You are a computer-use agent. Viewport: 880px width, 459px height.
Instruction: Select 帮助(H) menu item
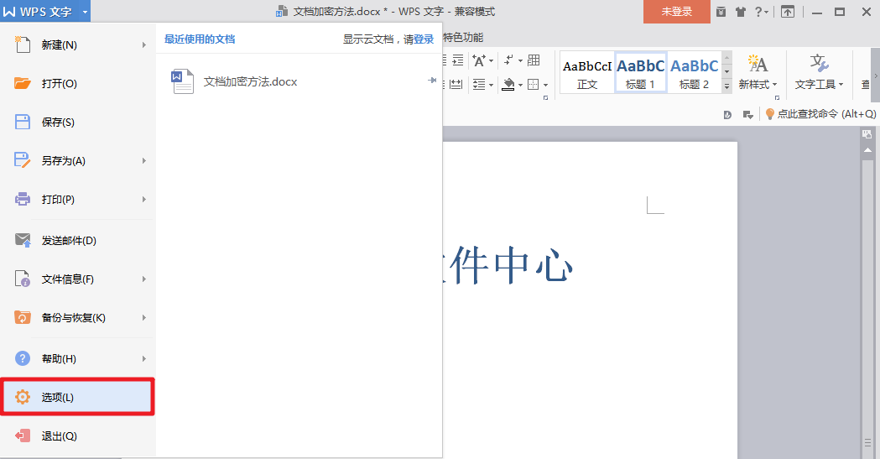coord(59,358)
